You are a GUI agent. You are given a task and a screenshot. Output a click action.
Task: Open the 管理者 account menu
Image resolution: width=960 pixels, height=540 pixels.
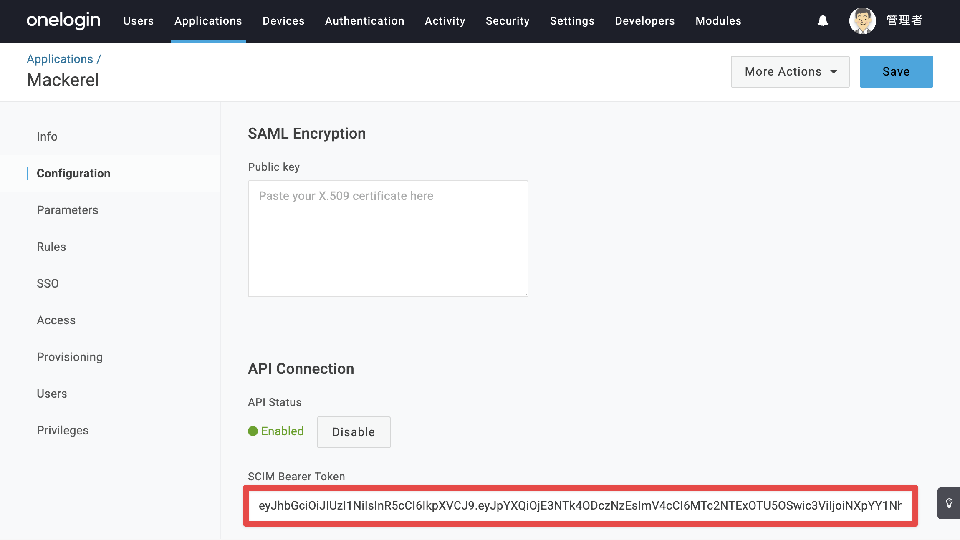coord(904,20)
